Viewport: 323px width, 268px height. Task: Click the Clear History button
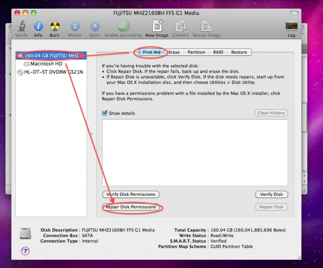271,113
